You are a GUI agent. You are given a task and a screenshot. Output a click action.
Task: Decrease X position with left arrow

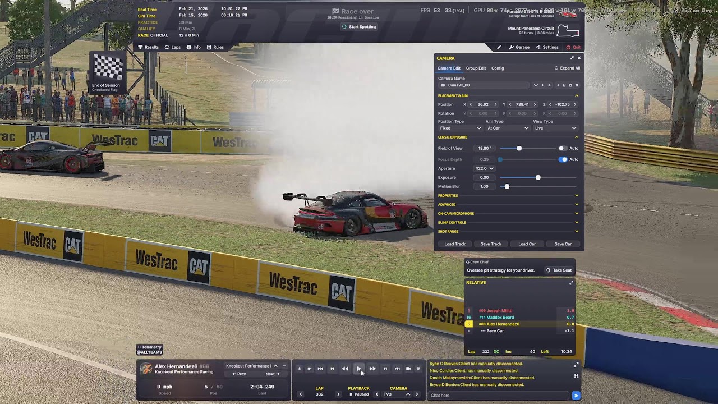(x=471, y=104)
